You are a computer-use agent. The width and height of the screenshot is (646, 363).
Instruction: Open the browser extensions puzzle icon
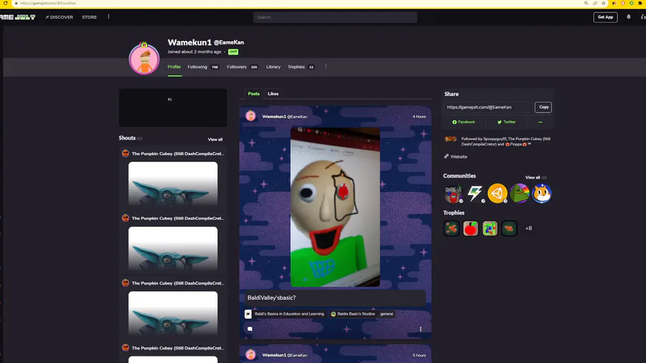[640, 4]
